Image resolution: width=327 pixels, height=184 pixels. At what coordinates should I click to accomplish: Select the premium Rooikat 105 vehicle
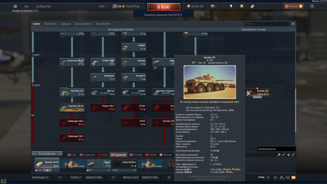(x=257, y=92)
